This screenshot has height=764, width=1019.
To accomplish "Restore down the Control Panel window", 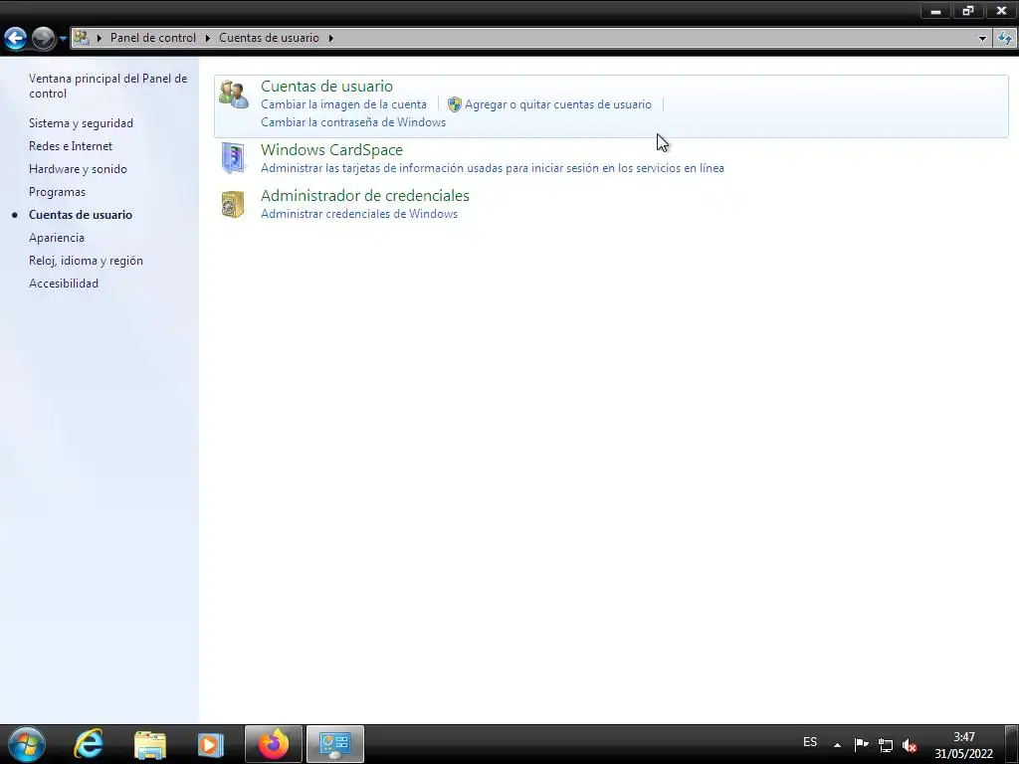I will click(x=968, y=10).
